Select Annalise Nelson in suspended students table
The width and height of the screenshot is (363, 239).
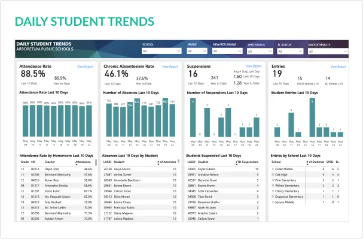(x=223, y=174)
